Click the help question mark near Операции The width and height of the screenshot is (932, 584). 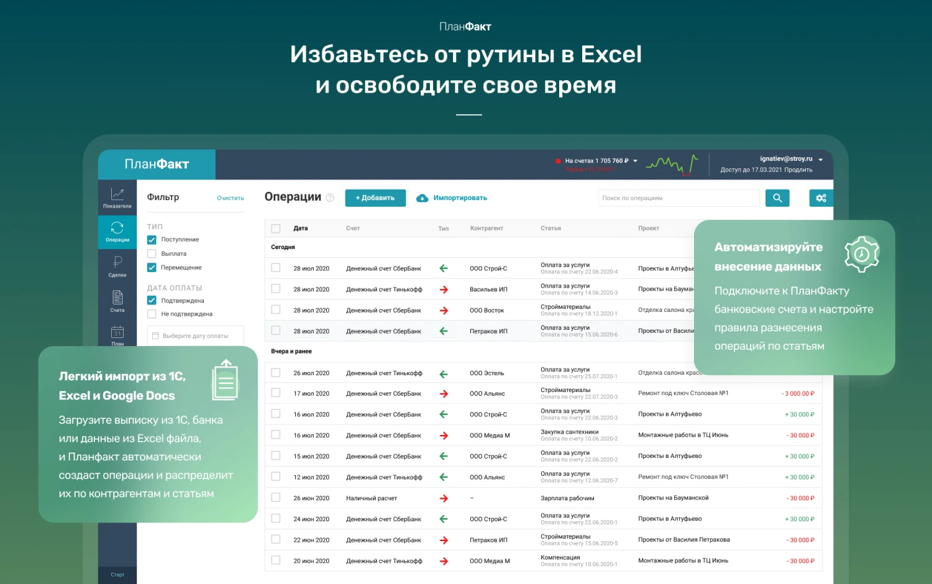click(330, 198)
